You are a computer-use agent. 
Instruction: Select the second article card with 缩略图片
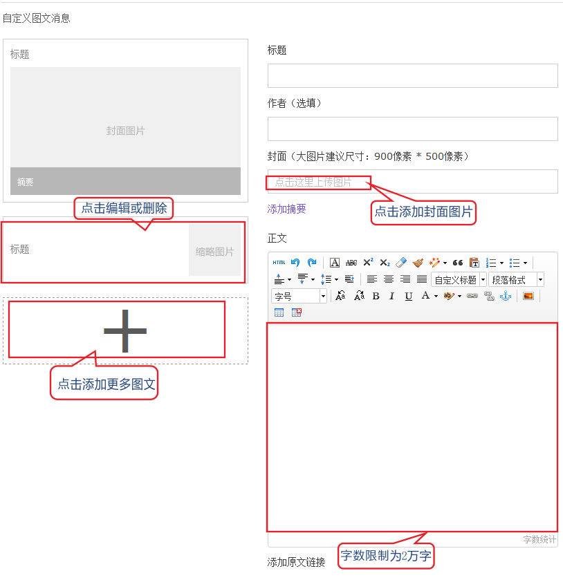pos(125,250)
